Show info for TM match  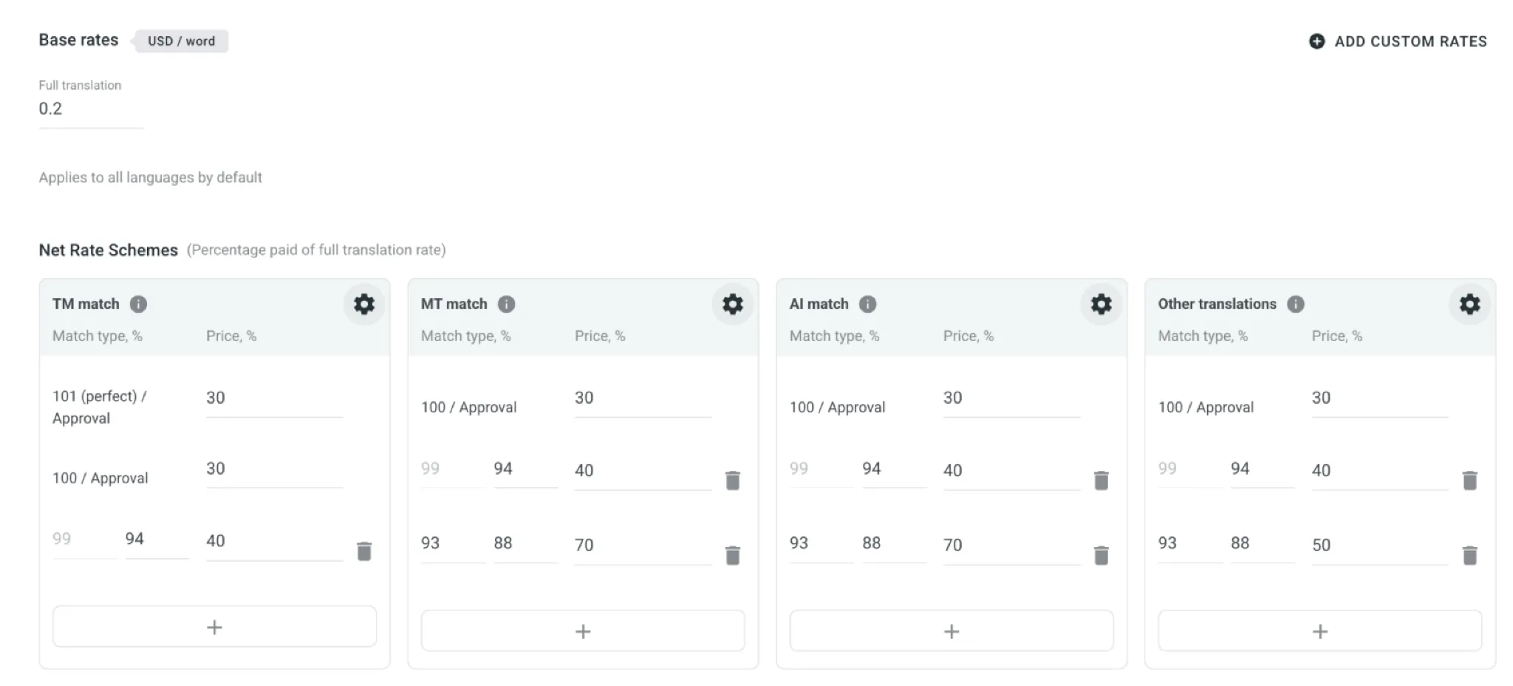coord(138,304)
